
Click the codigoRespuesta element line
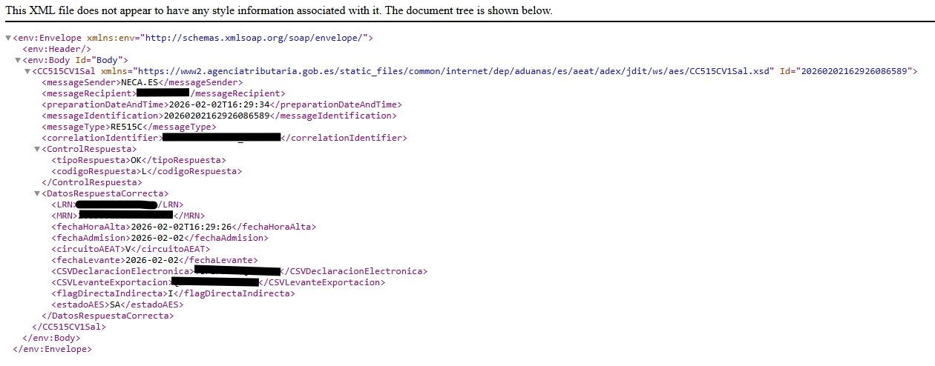coord(146,171)
